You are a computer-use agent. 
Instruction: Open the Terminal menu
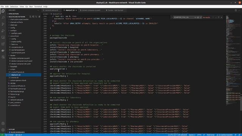tap(38, 6)
